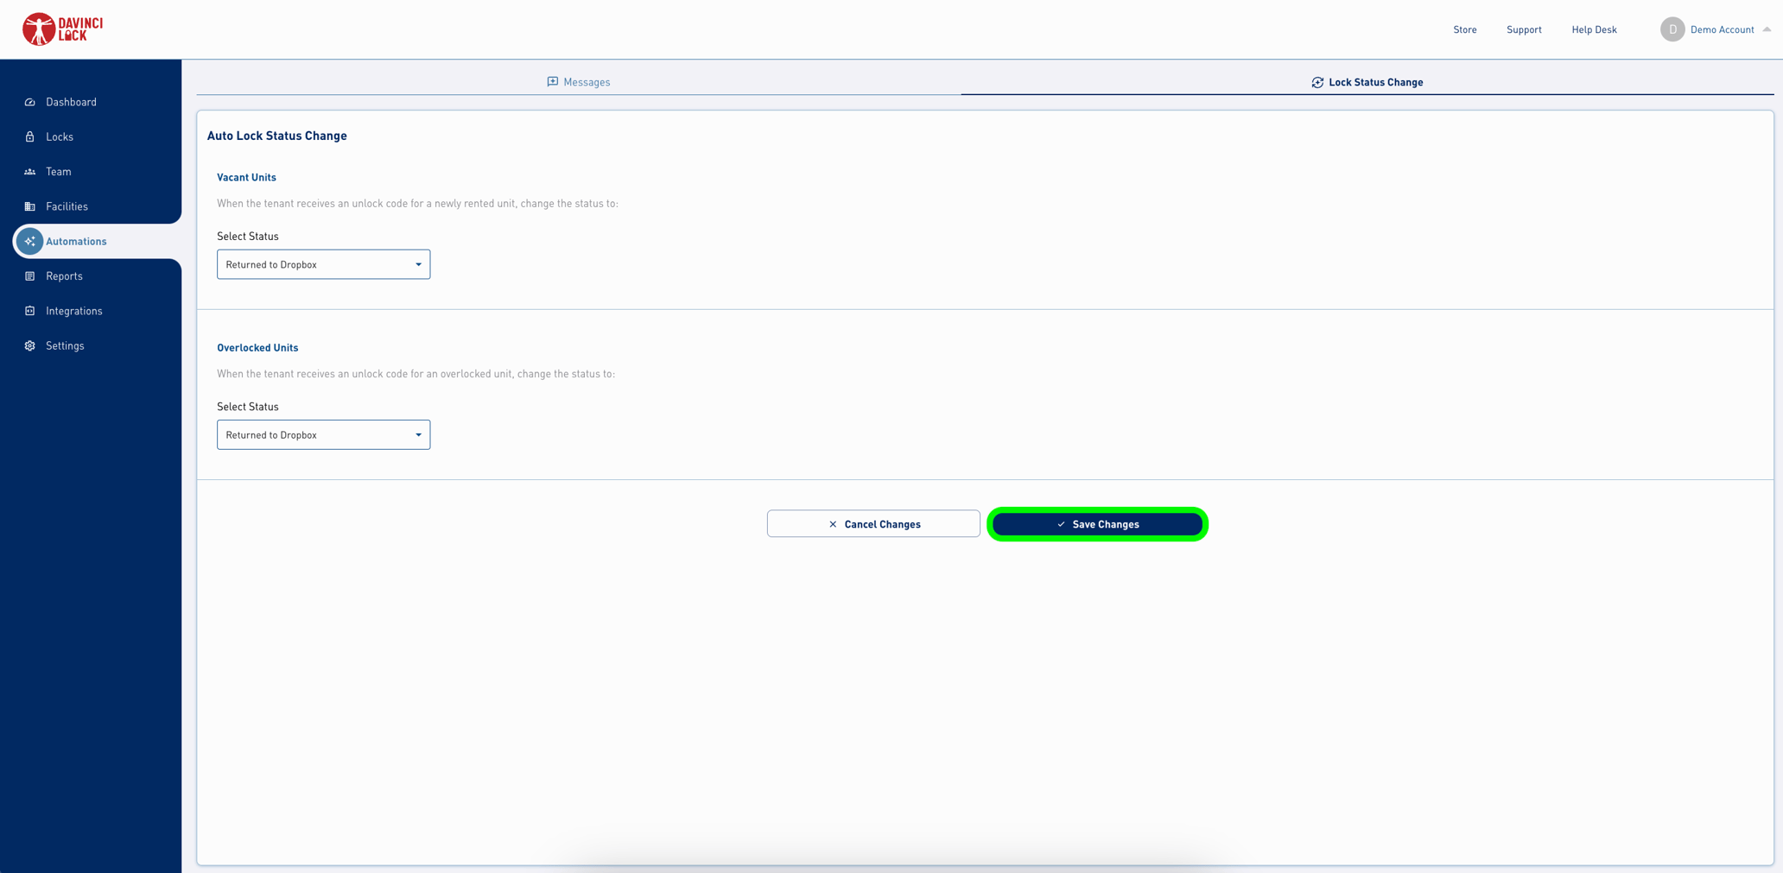Viewport: 1783px width, 873px height.
Task: Open the Vacant Units status dropdown
Action: click(x=323, y=264)
